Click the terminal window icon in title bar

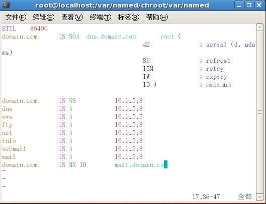point(6,5)
